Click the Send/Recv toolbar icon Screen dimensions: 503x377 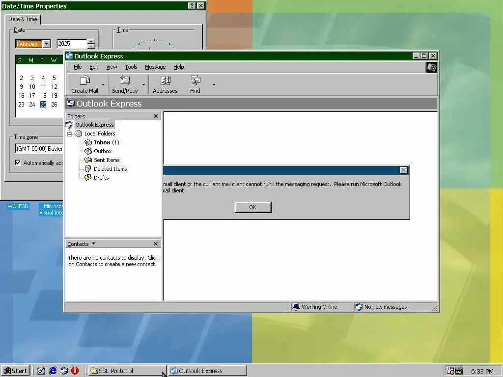pos(125,81)
